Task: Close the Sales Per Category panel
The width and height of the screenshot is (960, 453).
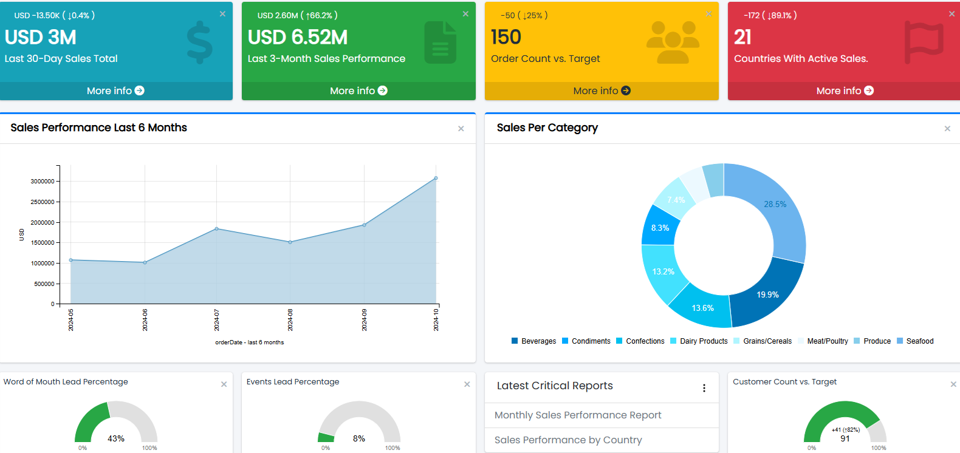Action: tap(947, 129)
